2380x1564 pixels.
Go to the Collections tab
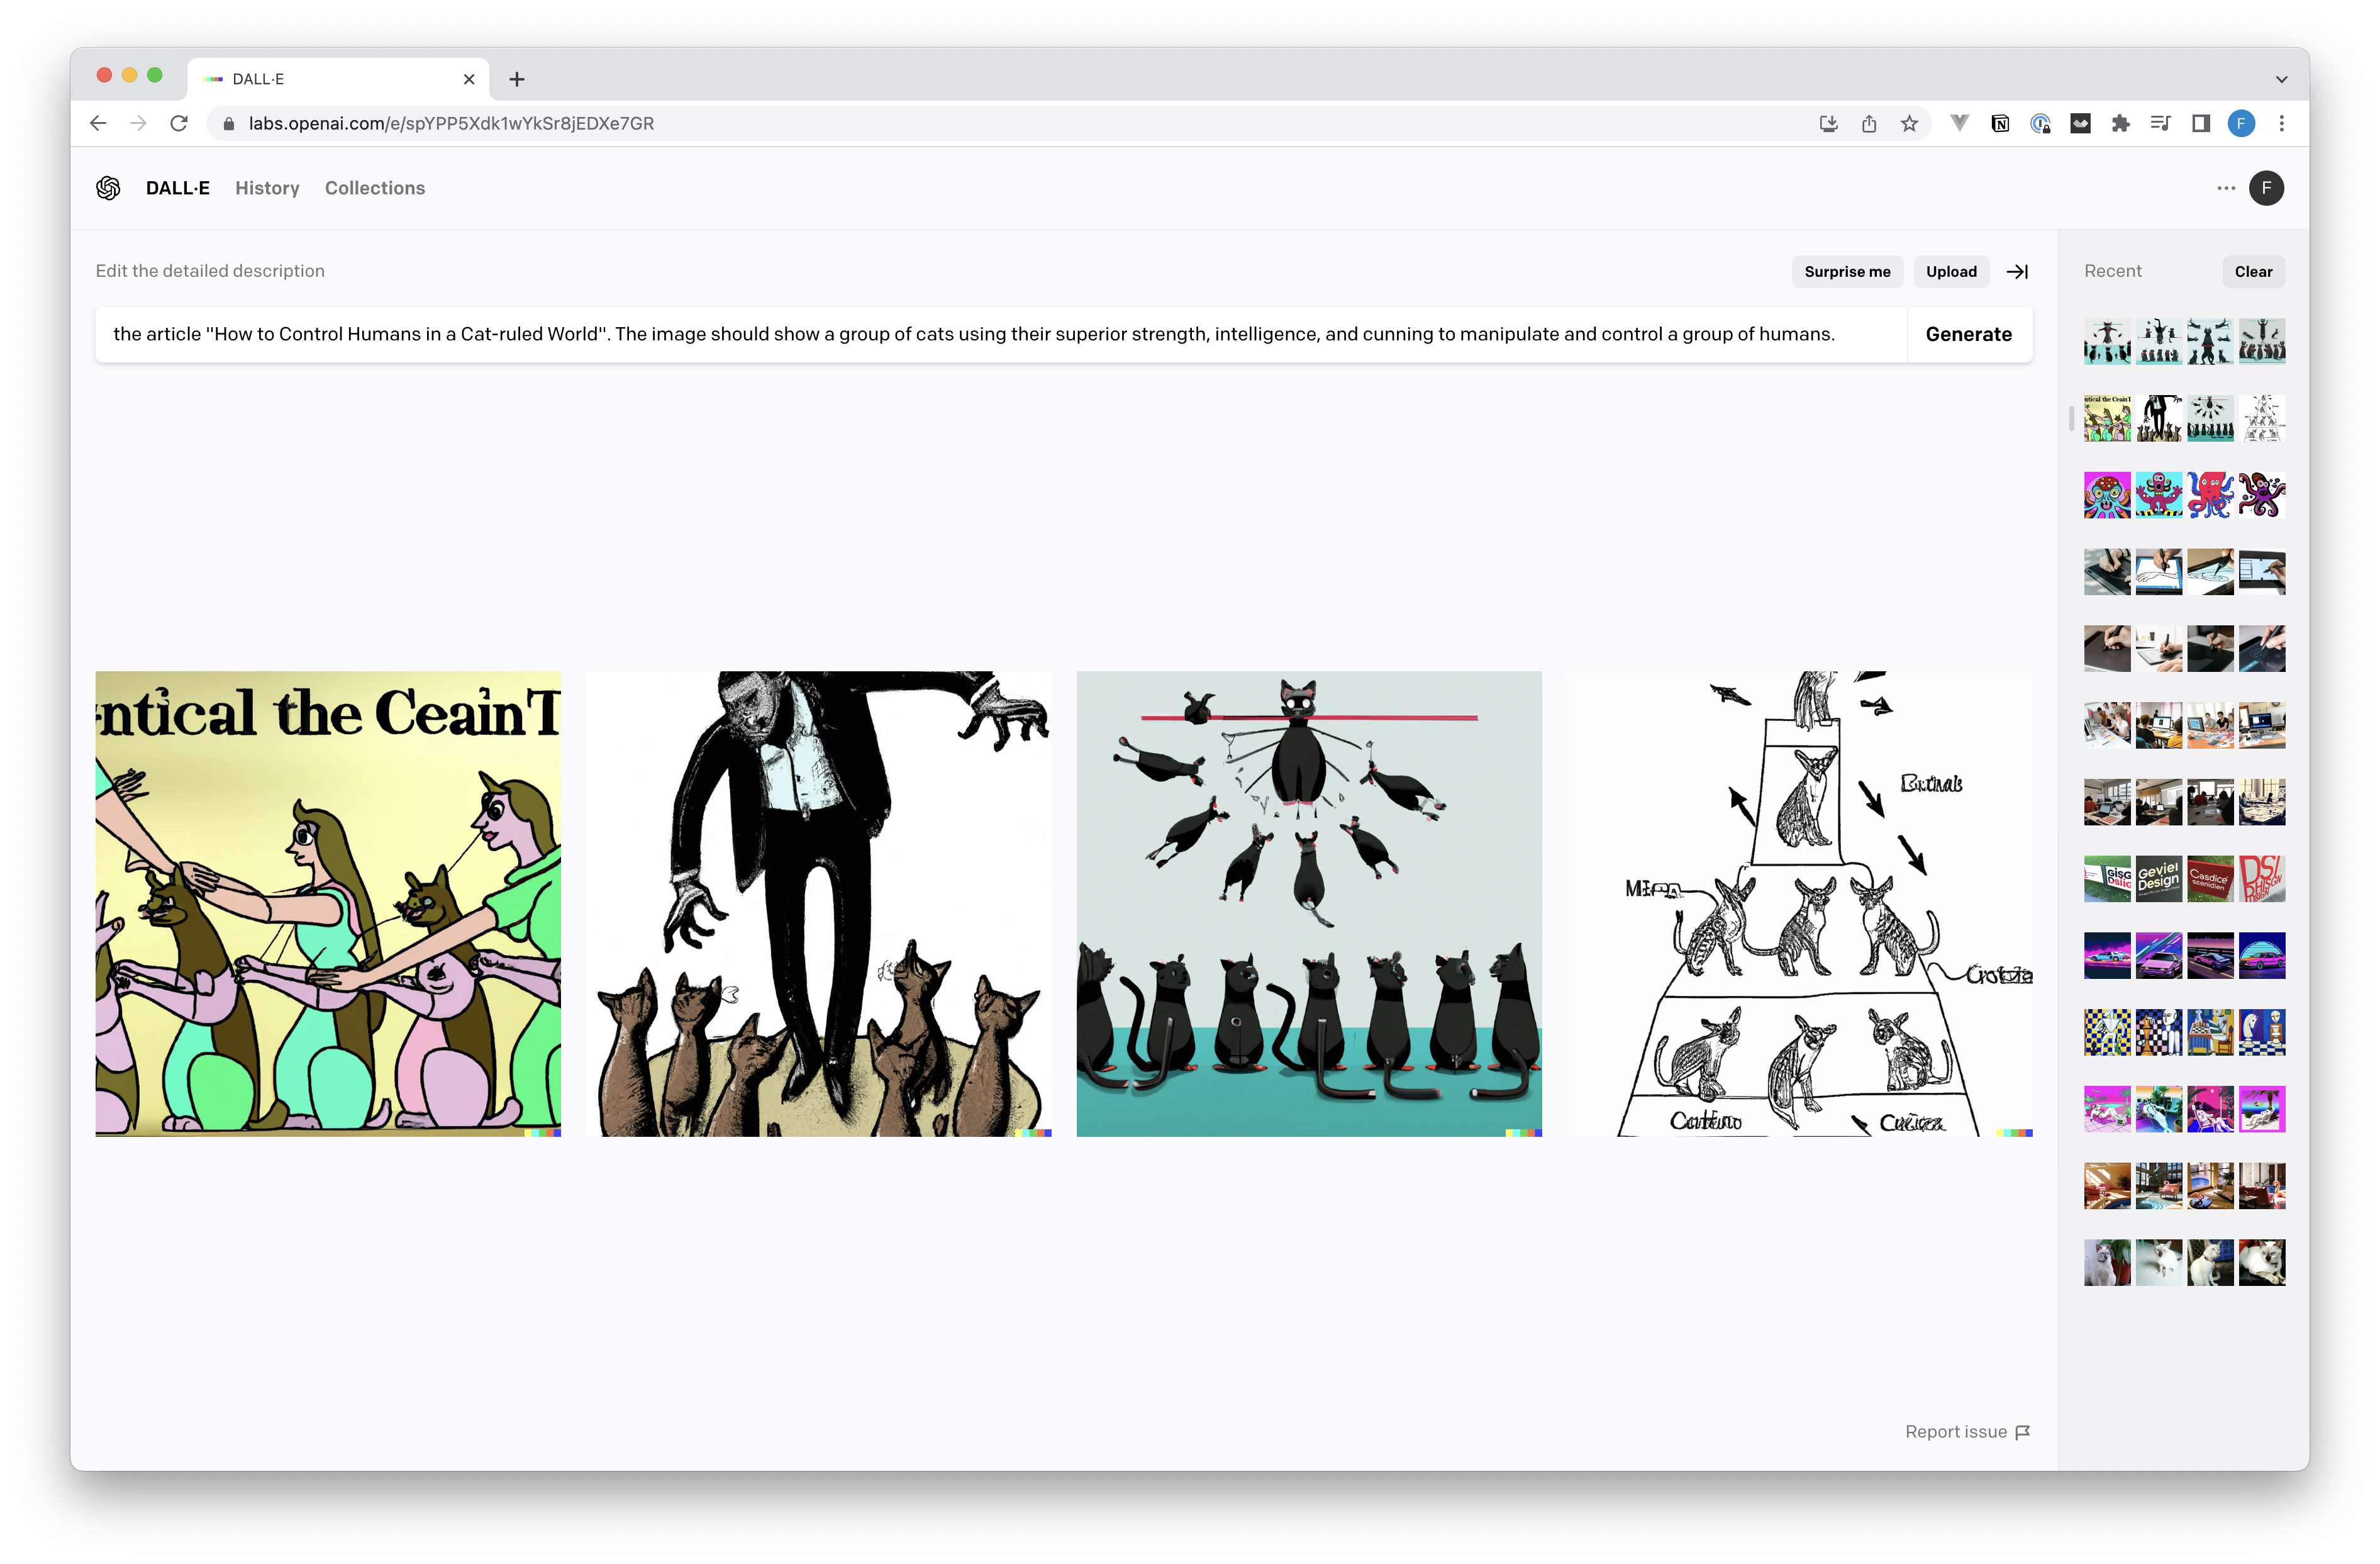[x=374, y=188]
